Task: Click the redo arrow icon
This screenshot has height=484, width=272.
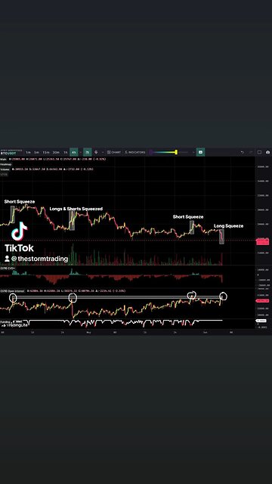Action: 251,153
